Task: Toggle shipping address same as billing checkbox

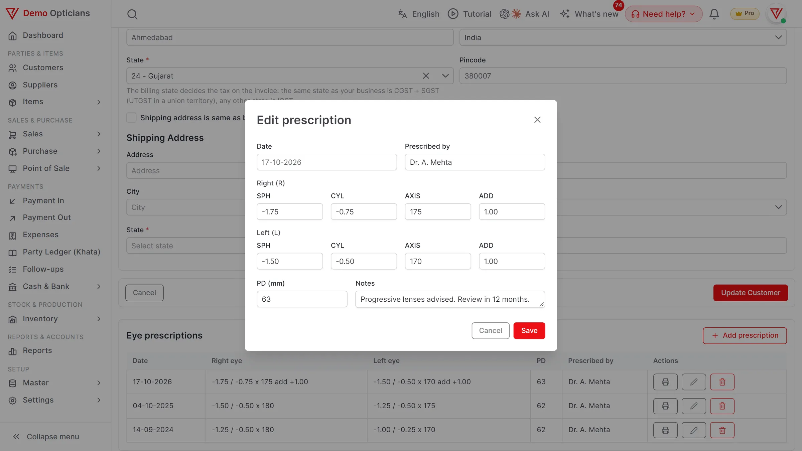Action: (x=131, y=118)
